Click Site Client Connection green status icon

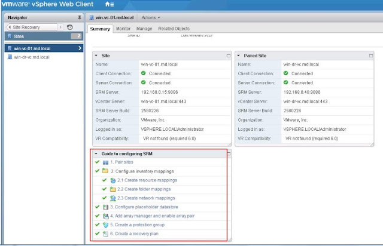coord(144,73)
